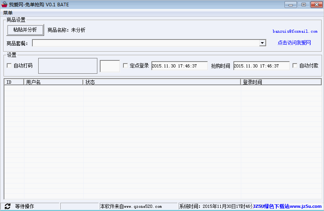This screenshot has height=211, width=324.
Task: Expand the 商品套餐 dropdown arrow
Action: (263, 43)
